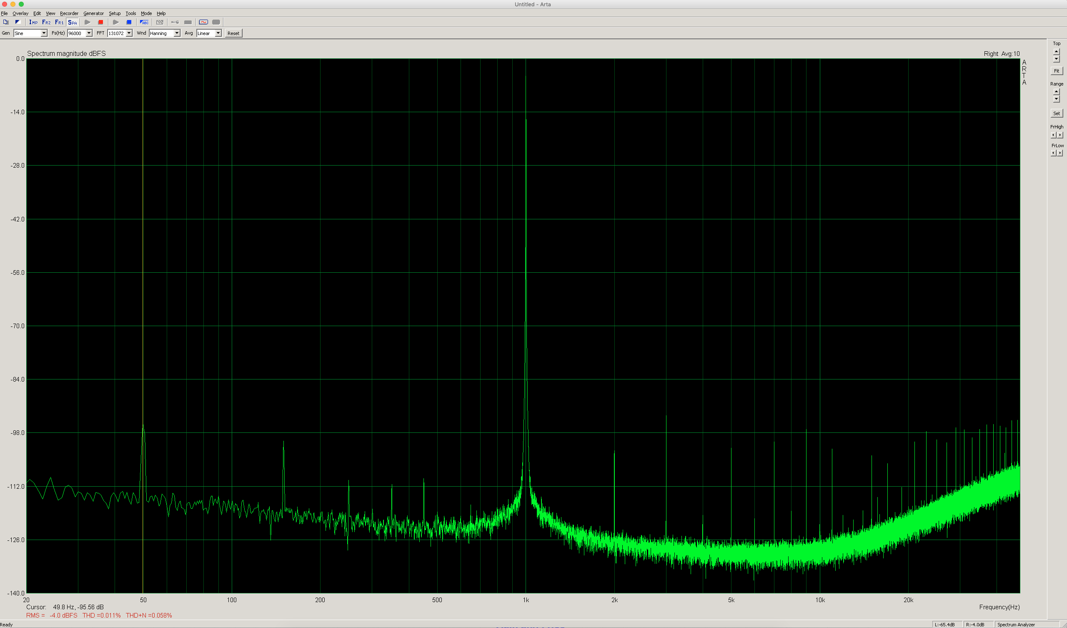This screenshot has width=1067, height=628.
Task: Click the Spectrum magnitude dBFS title
Action: click(x=66, y=53)
